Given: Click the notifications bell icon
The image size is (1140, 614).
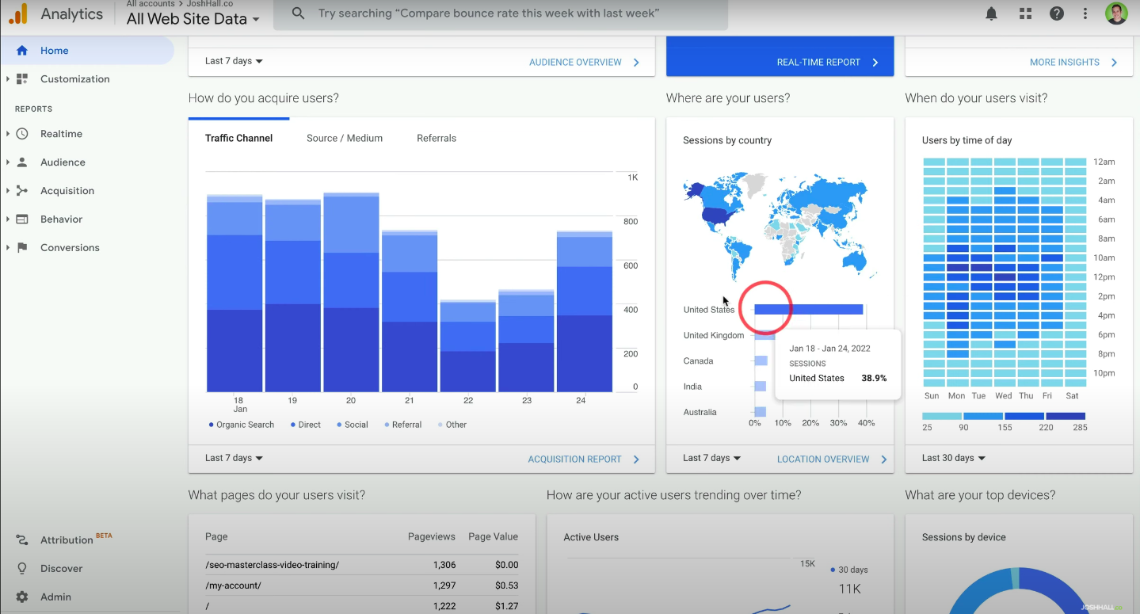Looking at the screenshot, I should click(991, 13).
